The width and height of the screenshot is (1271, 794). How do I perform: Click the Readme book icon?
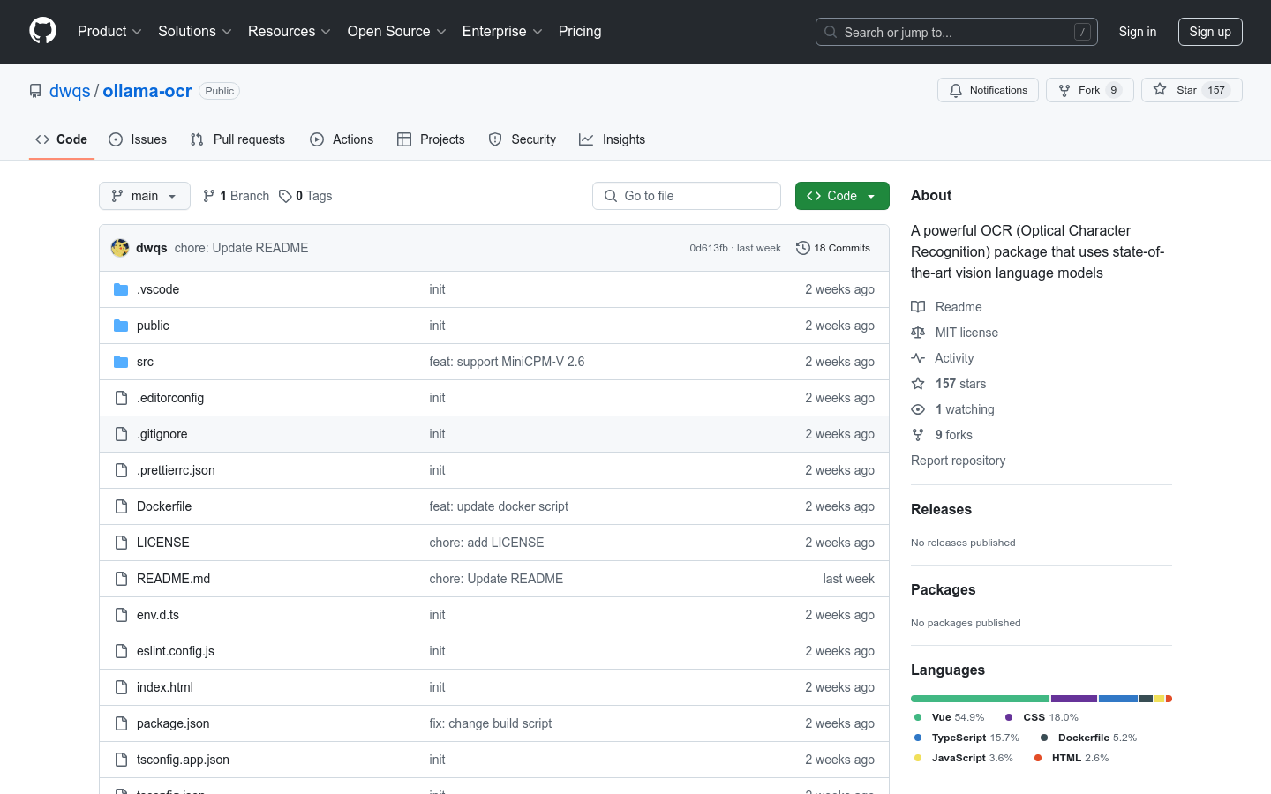click(x=918, y=307)
